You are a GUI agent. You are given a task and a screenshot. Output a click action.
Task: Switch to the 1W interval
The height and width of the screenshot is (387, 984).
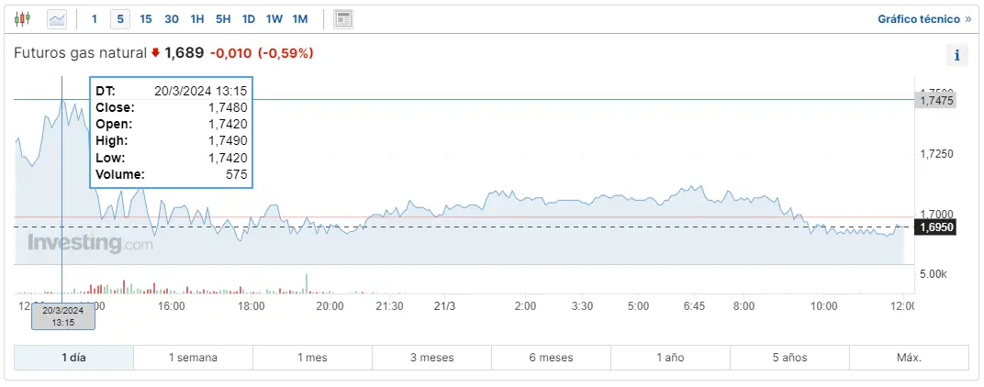point(274,18)
